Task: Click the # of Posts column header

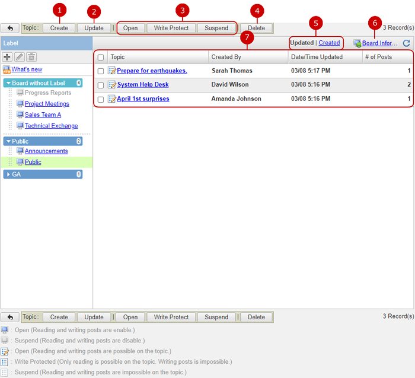Action: 388,57
